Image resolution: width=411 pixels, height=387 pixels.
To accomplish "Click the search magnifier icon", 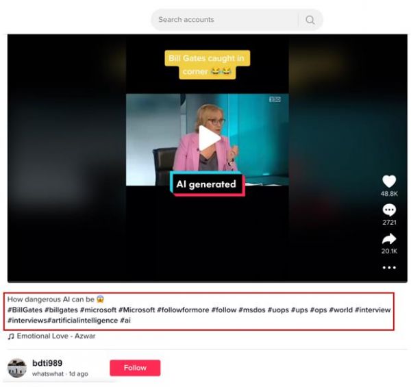I will coord(310,20).
